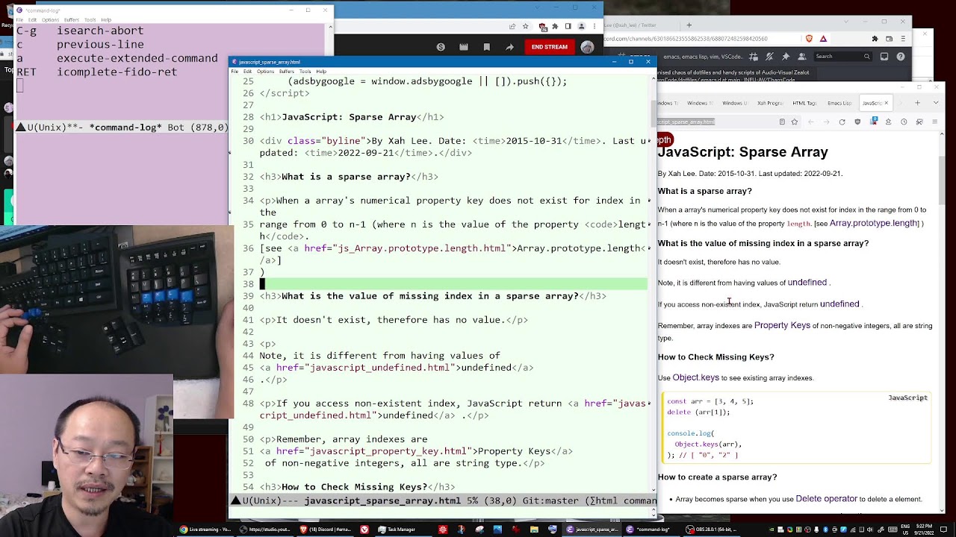
Task: Open the Brave wallet icon
Action: tap(889, 38)
